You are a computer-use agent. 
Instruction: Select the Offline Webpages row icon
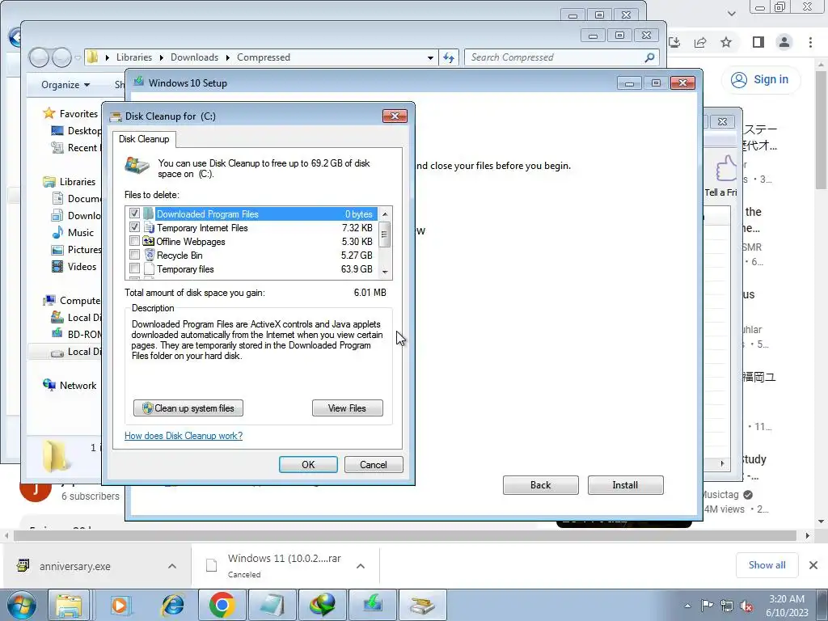[x=149, y=241]
